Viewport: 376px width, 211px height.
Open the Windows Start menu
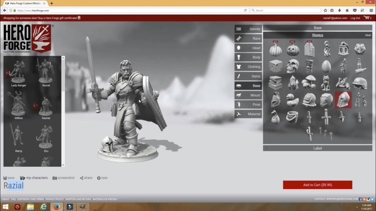coord(5,207)
